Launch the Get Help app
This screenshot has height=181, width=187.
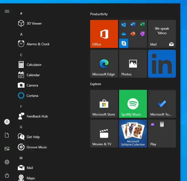pos(29,137)
